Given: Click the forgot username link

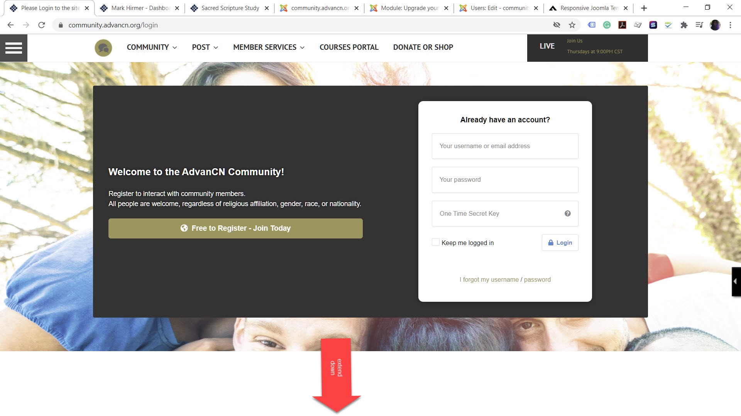Looking at the screenshot, I should coord(489,279).
